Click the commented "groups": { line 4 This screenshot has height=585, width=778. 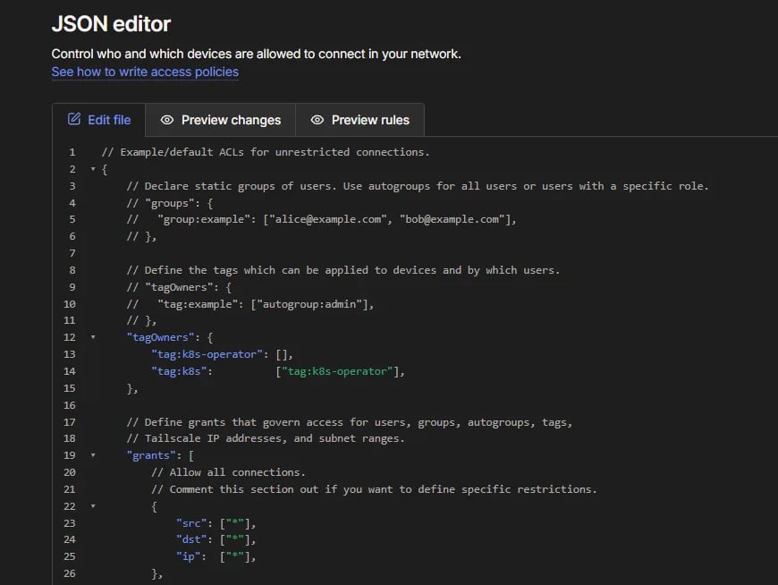pos(170,203)
